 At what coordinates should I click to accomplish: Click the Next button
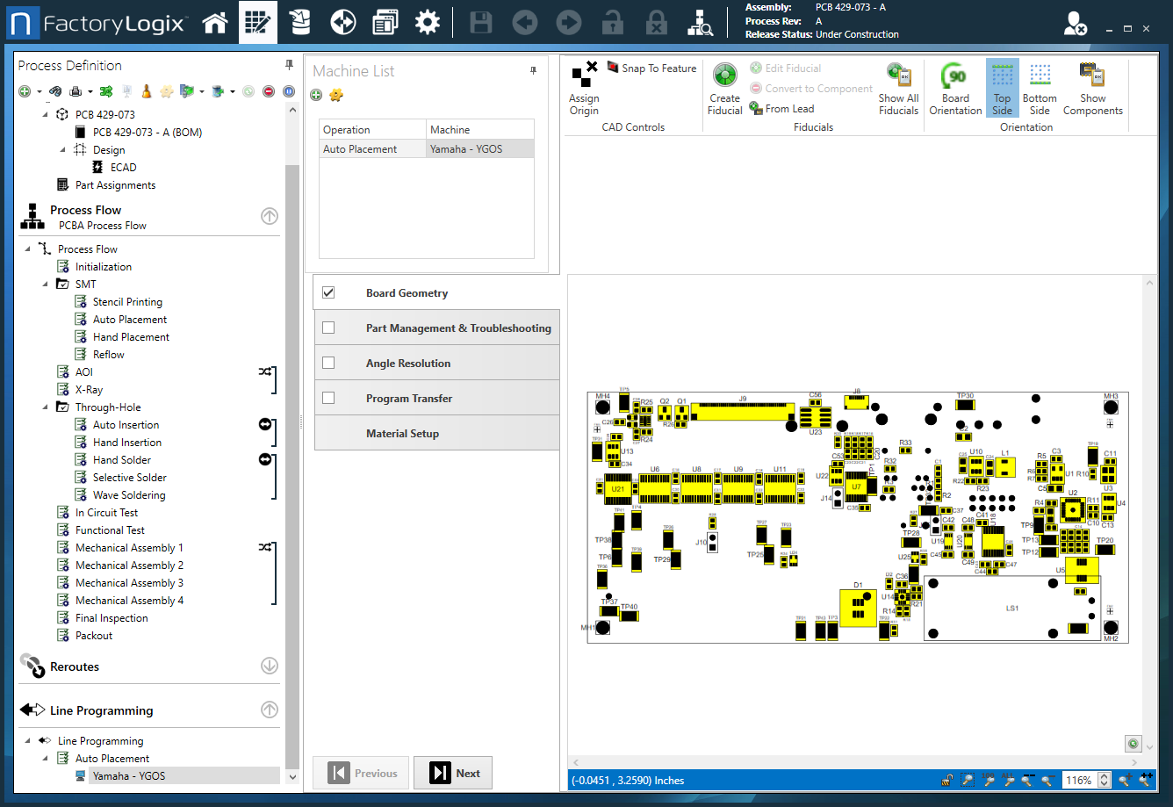[453, 774]
